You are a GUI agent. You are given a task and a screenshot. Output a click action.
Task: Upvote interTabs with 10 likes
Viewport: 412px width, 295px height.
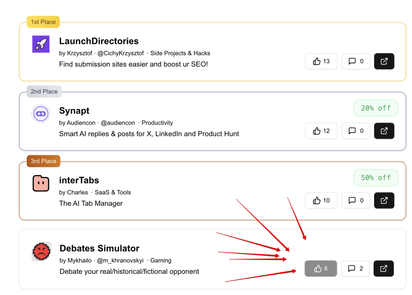click(x=321, y=201)
